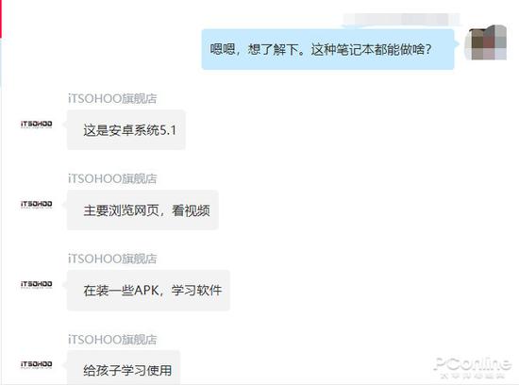Open iTSOHOO avatar beside 这是安卓系统5.1 message
The image size is (519, 385).
coord(37,125)
